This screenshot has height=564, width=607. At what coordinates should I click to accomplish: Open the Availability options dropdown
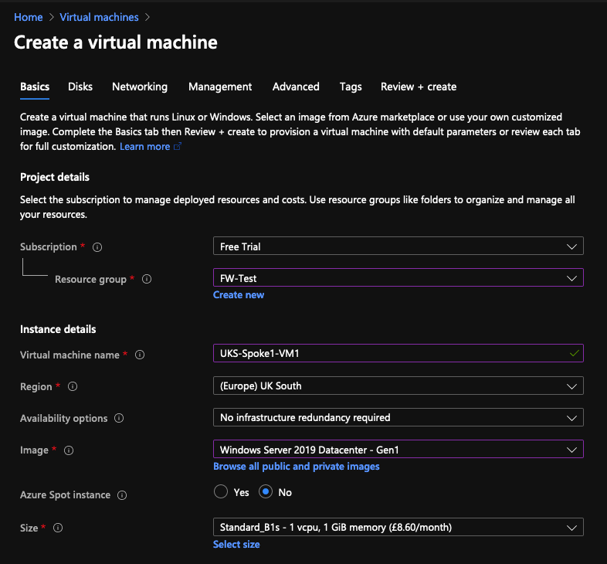(398, 417)
